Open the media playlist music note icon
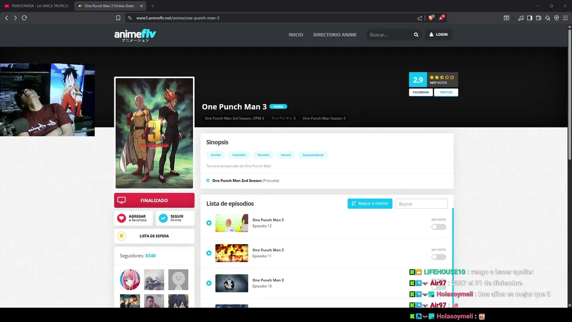Image resolution: width=572 pixels, height=322 pixels. coord(521,18)
